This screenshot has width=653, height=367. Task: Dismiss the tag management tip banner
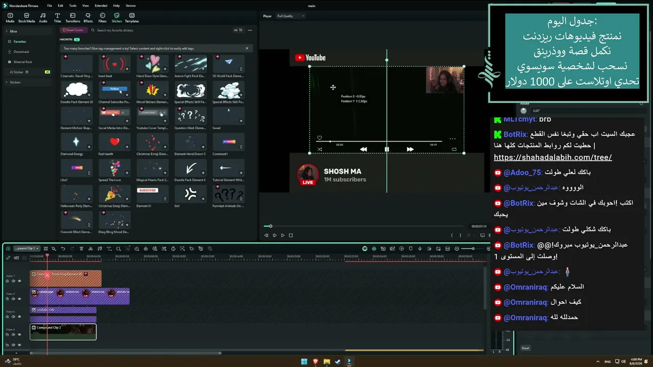247,48
